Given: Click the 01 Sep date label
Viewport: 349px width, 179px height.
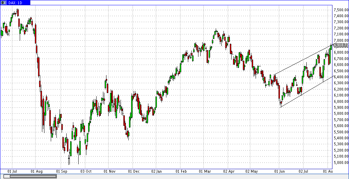Looking at the screenshot, I should (62, 171).
